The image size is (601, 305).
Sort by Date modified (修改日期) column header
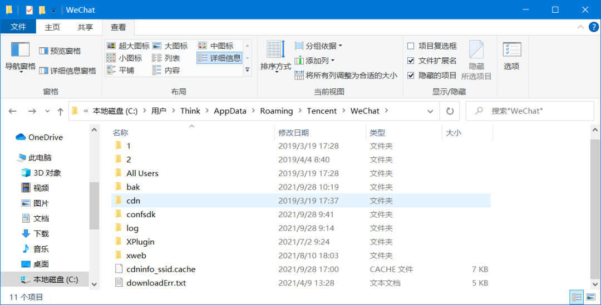pos(294,133)
